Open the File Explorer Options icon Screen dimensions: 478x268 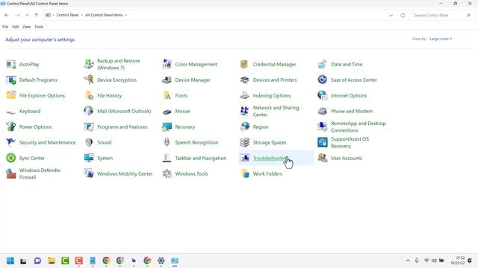[11, 95]
